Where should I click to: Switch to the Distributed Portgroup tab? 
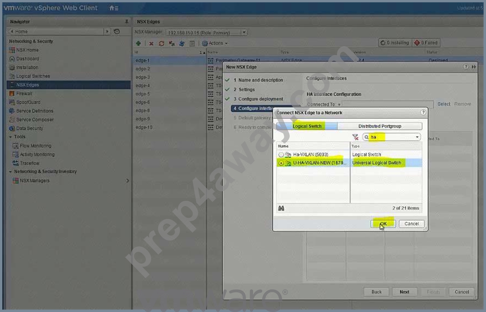(x=380, y=126)
